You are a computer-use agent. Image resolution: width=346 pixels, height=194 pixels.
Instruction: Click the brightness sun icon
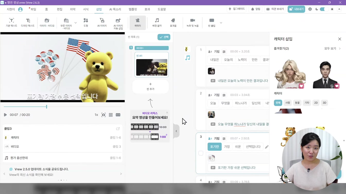coord(332,9)
